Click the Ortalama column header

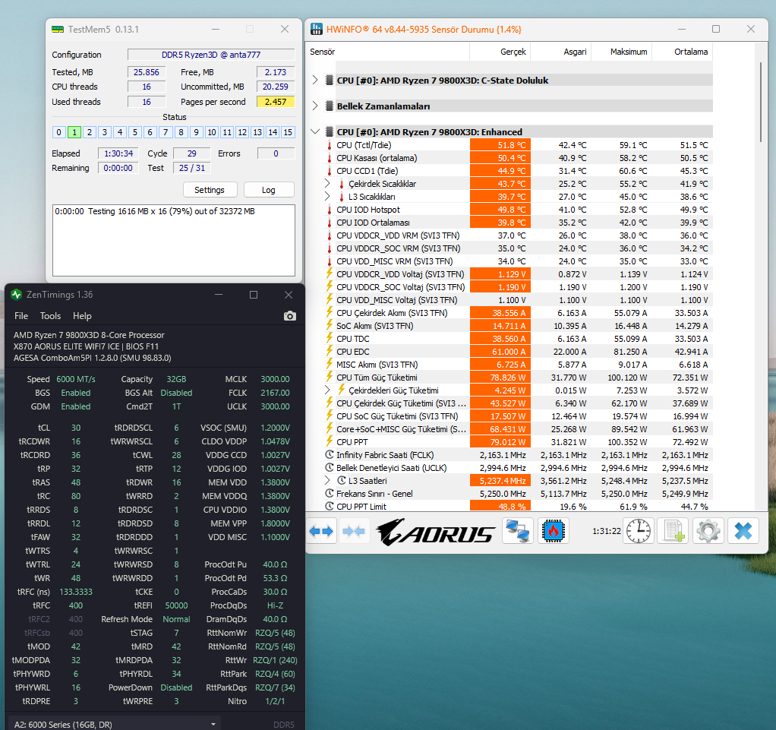click(x=683, y=52)
